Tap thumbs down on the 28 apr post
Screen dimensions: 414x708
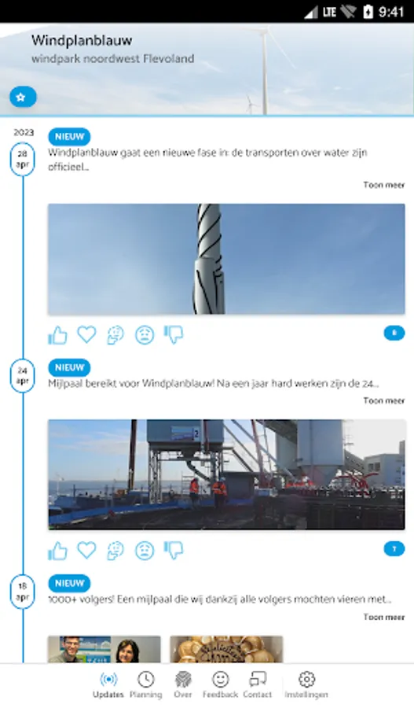(x=174, y=335)
